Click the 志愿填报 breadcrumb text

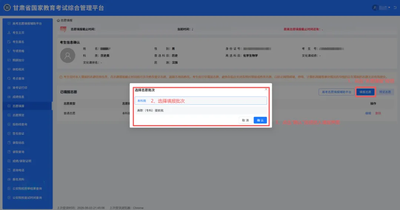click(66, 20)
